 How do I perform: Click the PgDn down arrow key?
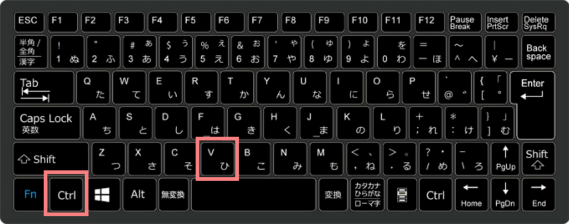click(505, 195)
